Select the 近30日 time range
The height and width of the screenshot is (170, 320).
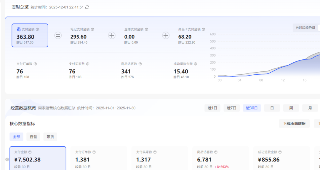pyautogui.click(x=252, y=108)
